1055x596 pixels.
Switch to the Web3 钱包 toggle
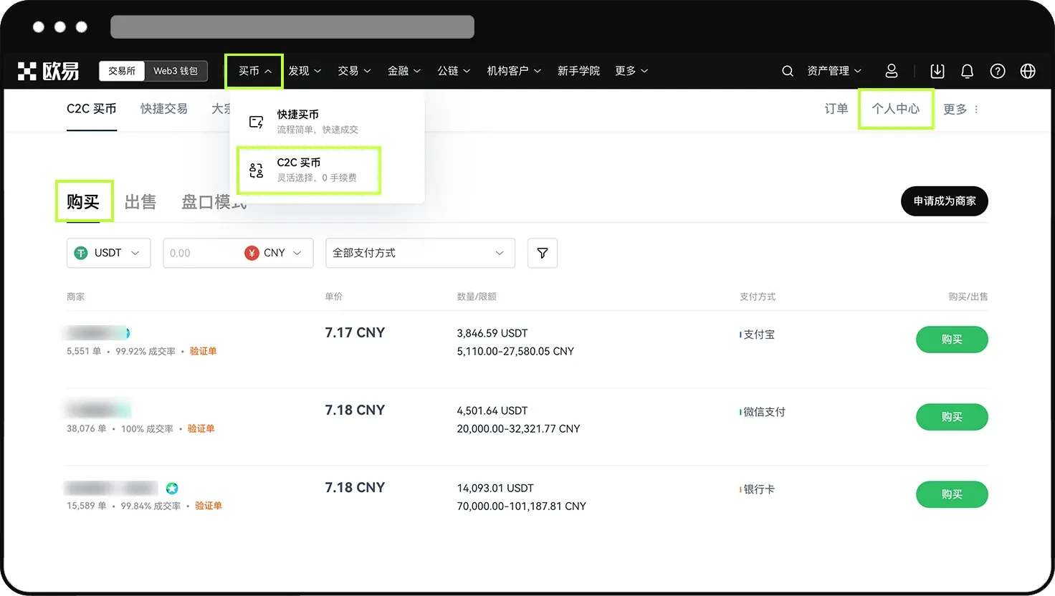(175, 71)
